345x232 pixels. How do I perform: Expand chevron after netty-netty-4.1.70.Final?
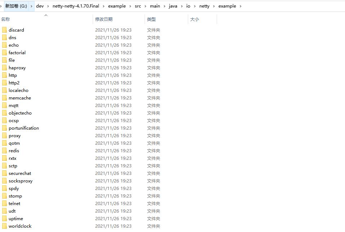(103, 6)
